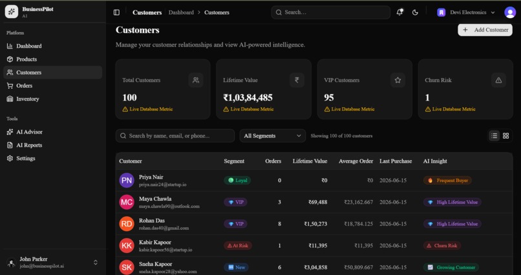Viewport: 521px width, 275px height.
Task: Click the Priya Nair name
Action: [151, 177]
